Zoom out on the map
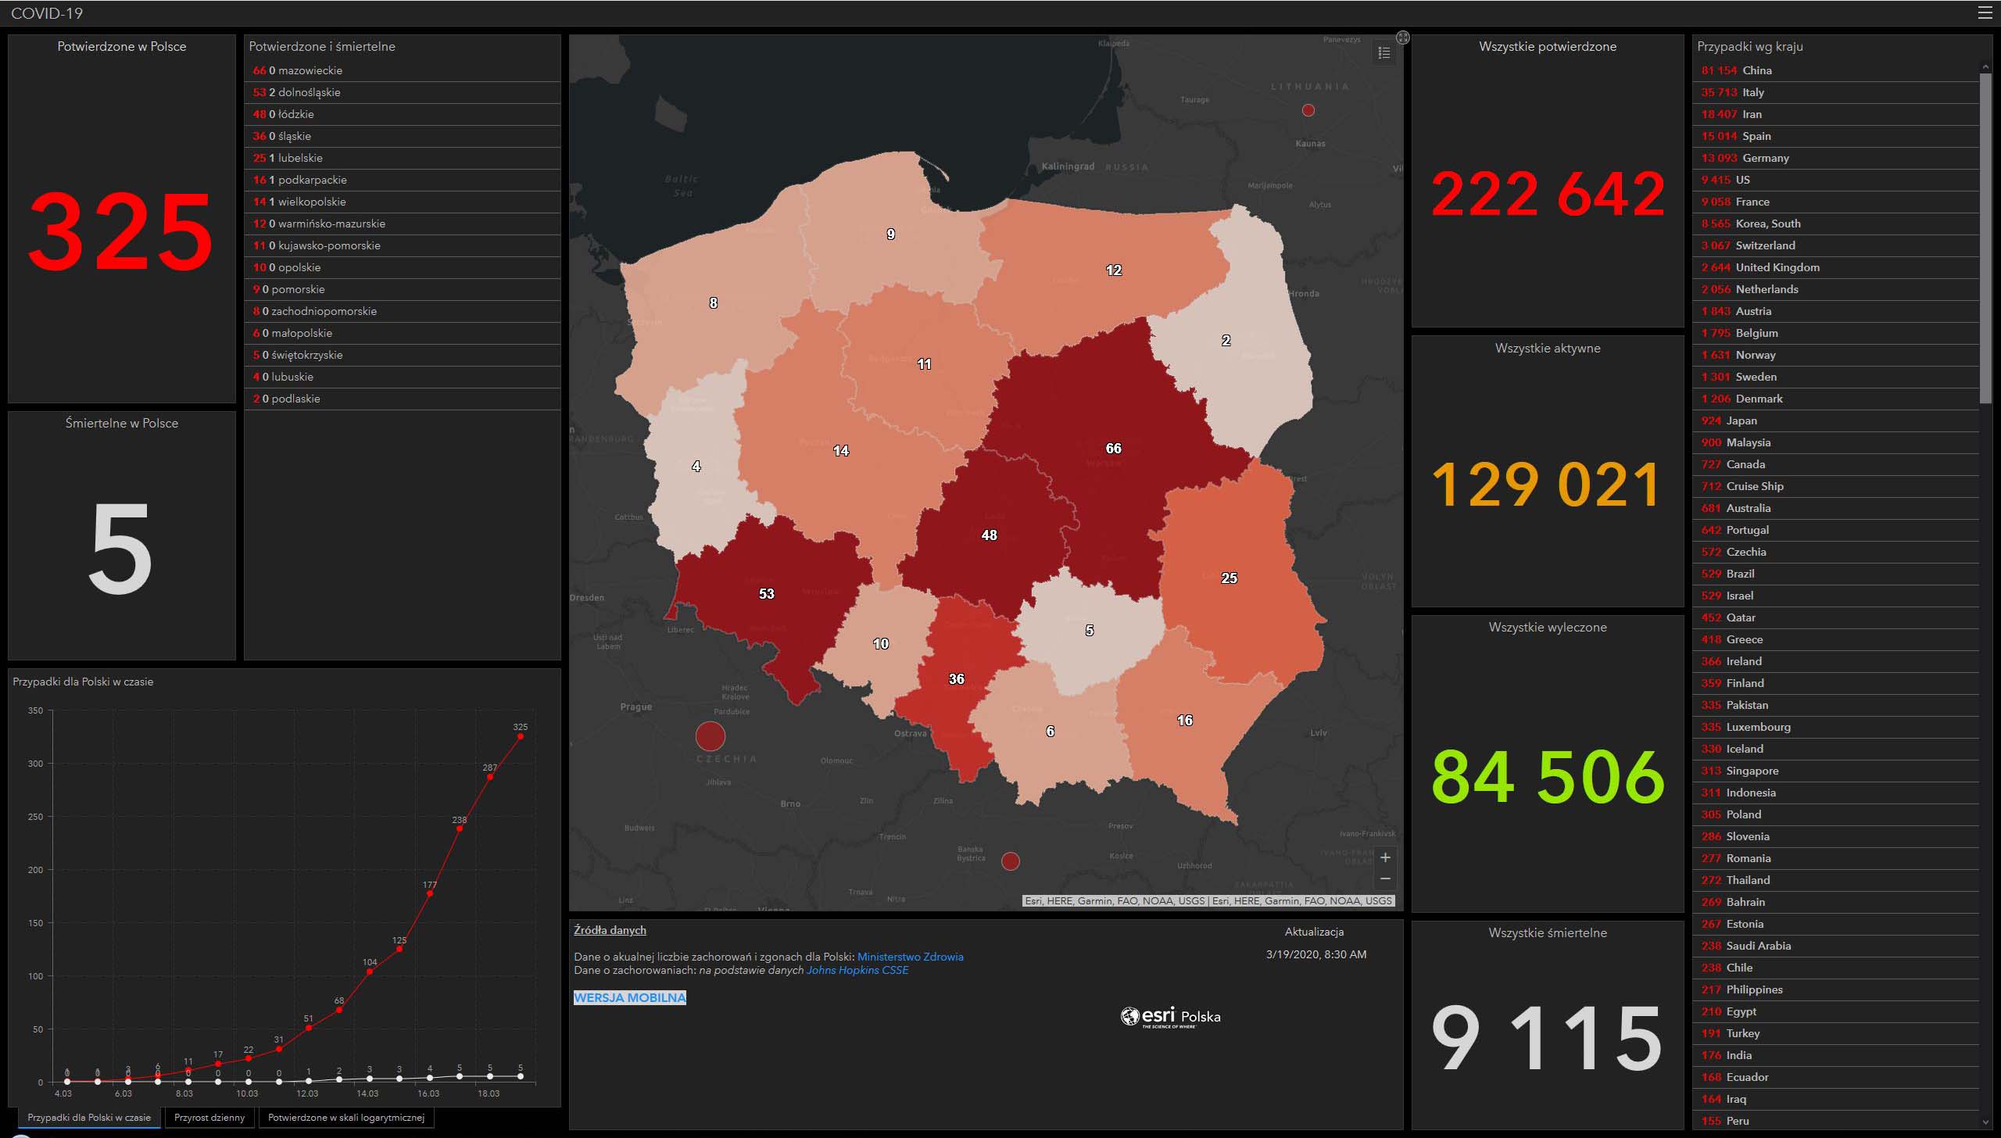This screenshot has height=1138, width=2001. (x=1385, y=879)
